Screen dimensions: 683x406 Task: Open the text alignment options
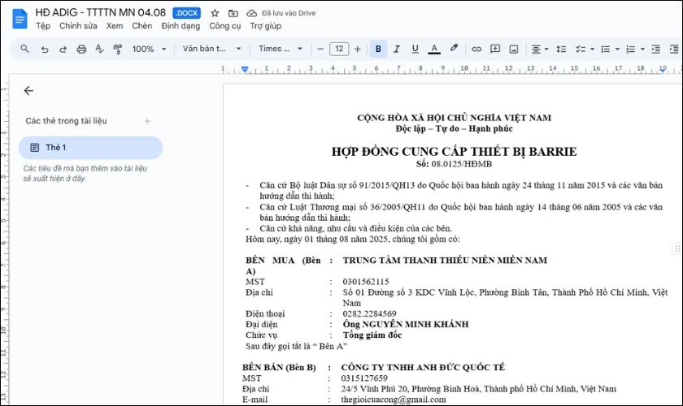[x=539, y=50]
